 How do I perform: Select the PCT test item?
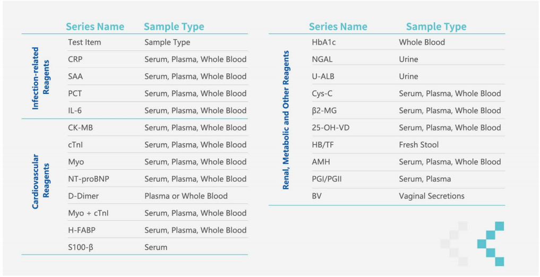tap(75, 93)
